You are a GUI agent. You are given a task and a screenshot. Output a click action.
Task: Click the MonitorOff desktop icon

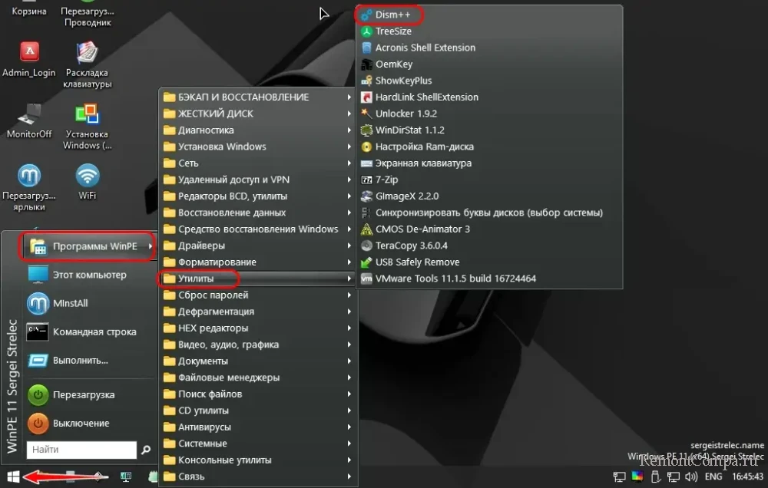click(x=29, y=120)
